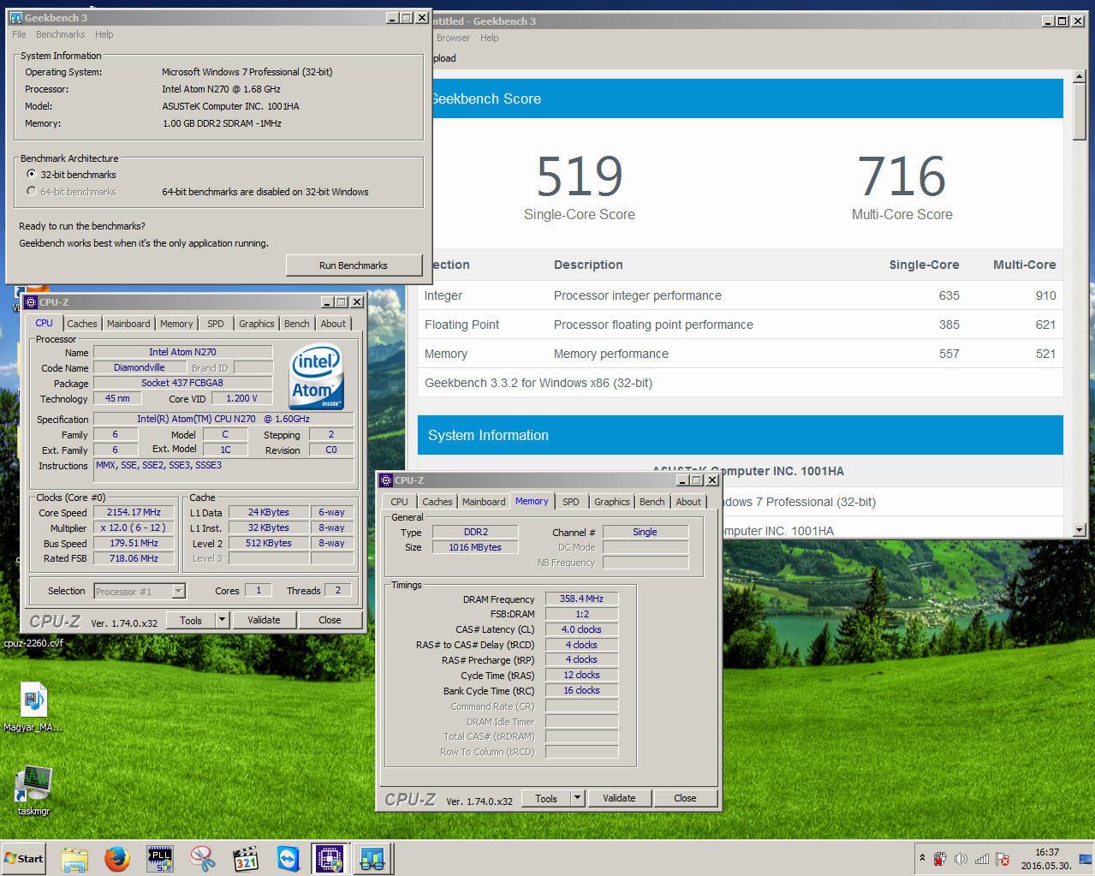1095x876 pixels.
Task: Open the Help menu in Geekbench launcher
Action: coord(104,34)
